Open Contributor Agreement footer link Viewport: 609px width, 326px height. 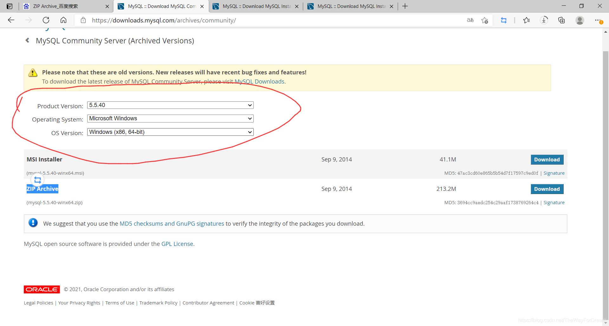(208, 303)
